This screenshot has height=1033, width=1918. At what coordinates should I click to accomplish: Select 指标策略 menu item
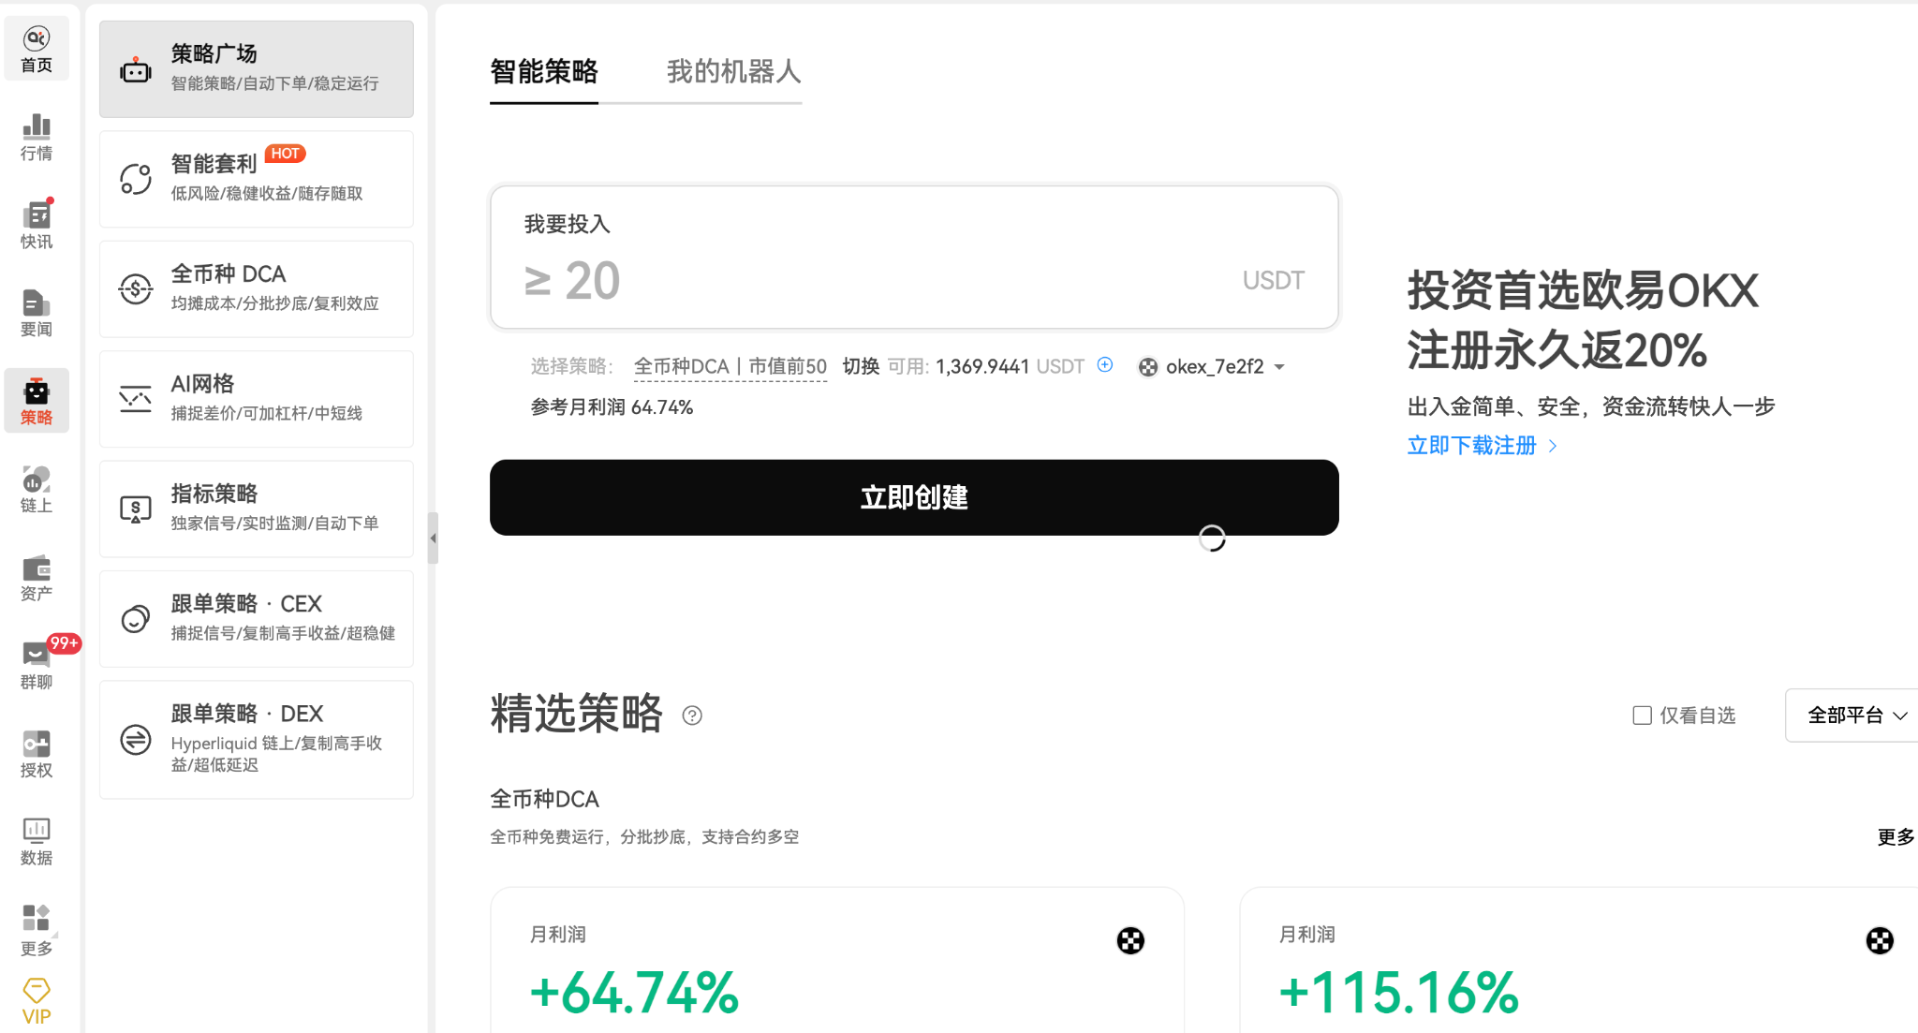pos(257,509)
